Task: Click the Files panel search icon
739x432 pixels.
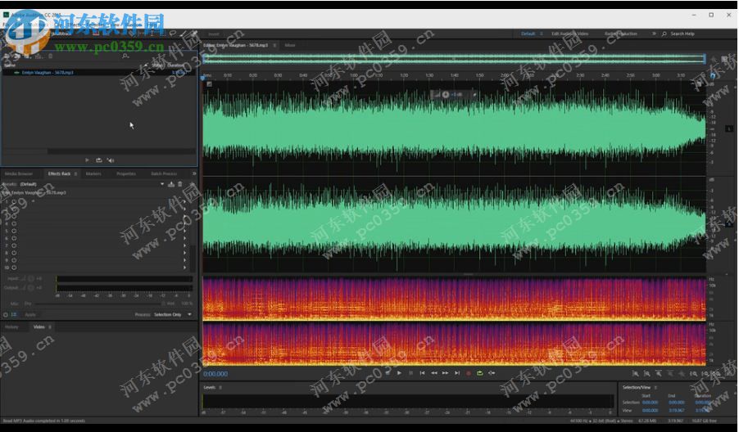Action: 125,56
